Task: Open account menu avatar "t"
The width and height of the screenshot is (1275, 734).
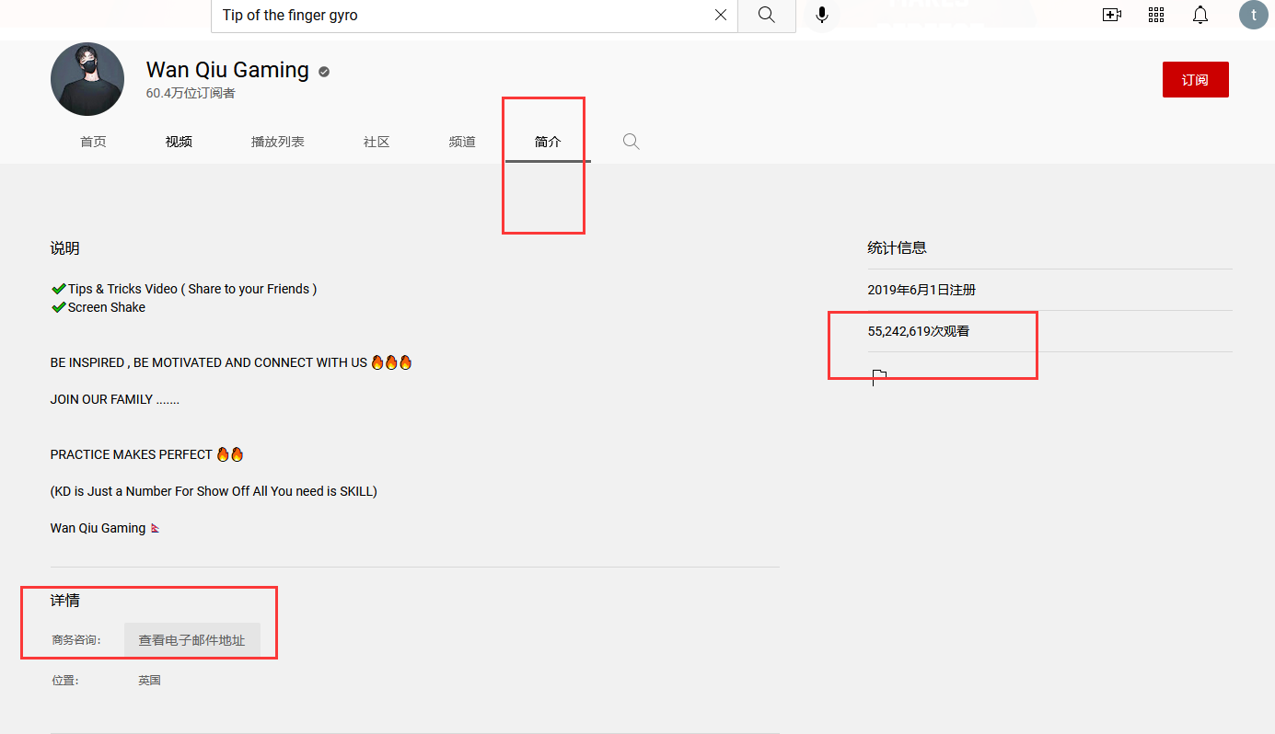Action: click(x=1253, y=15)
